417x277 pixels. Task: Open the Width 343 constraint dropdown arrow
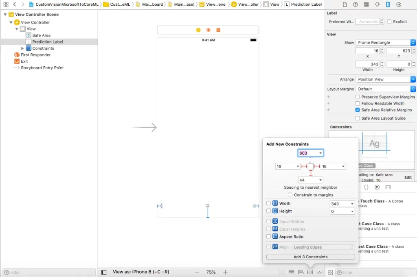pyautogui.click(x=352, y=204)
